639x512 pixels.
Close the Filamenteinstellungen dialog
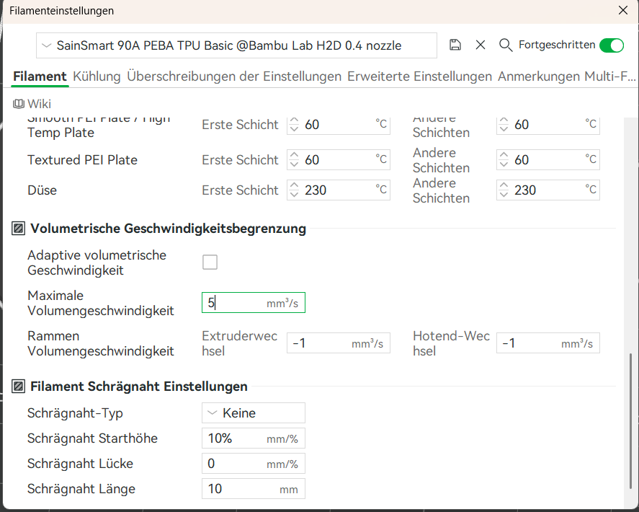click(x=623, y=10)
